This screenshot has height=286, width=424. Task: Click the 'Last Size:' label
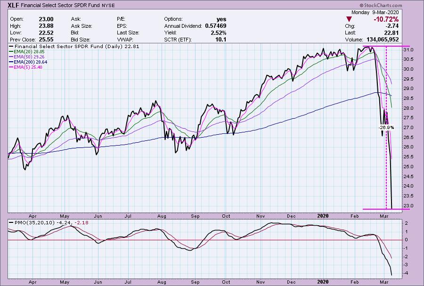128,33
